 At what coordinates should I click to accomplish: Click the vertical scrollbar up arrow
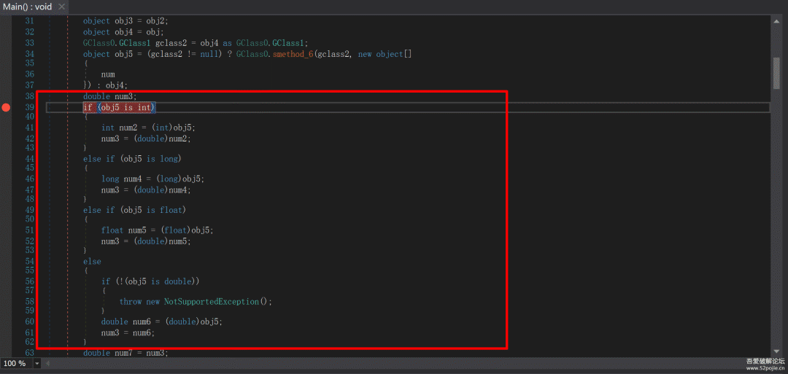(x=776, y=21)
